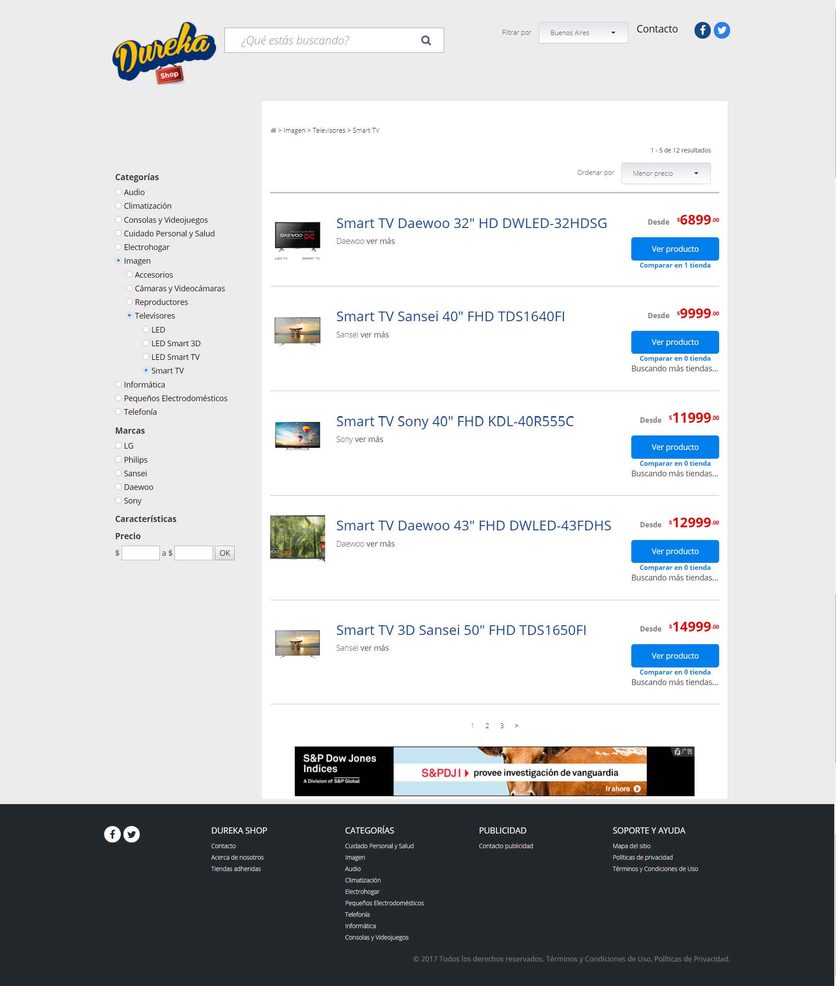Go to results page 3
The image size is (836, 986).
(x=501, y=726)
